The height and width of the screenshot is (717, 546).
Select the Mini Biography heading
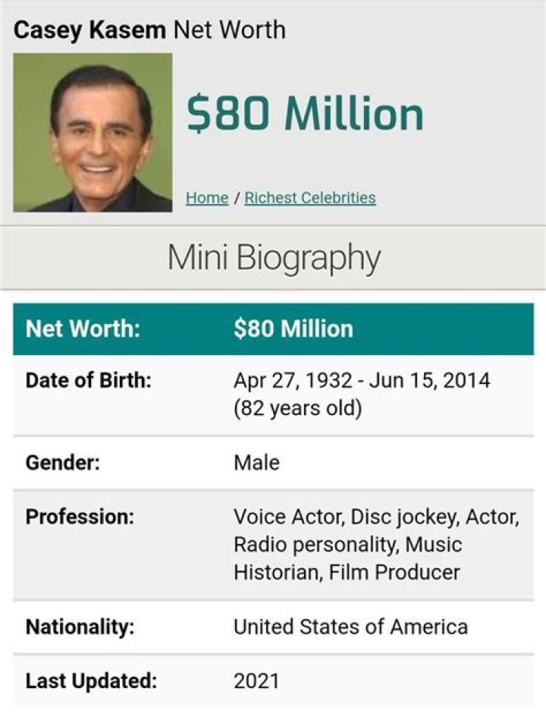[273, 258]
